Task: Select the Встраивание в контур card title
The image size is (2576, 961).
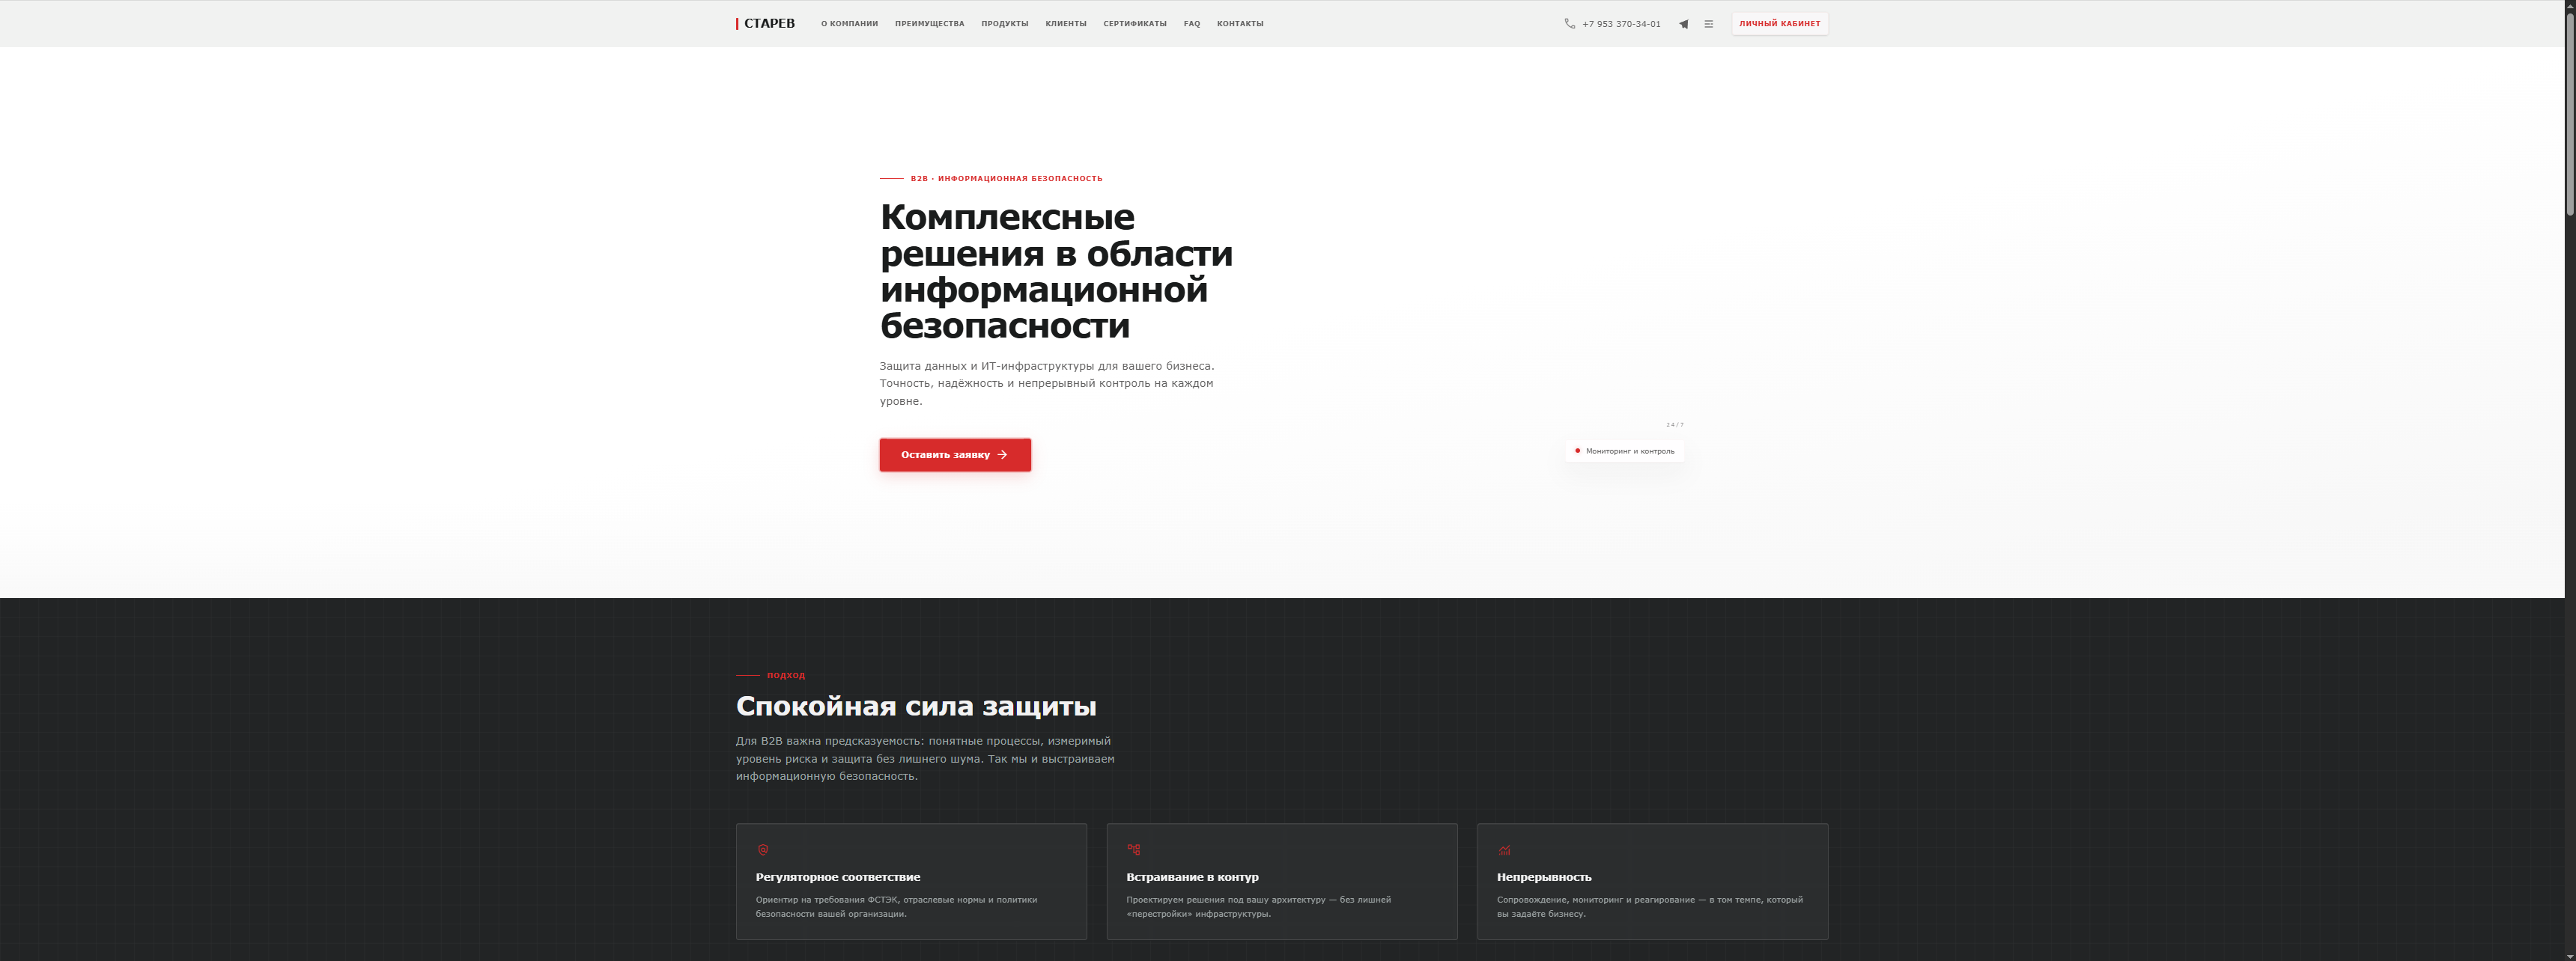Action: [x=1192, y=877]
